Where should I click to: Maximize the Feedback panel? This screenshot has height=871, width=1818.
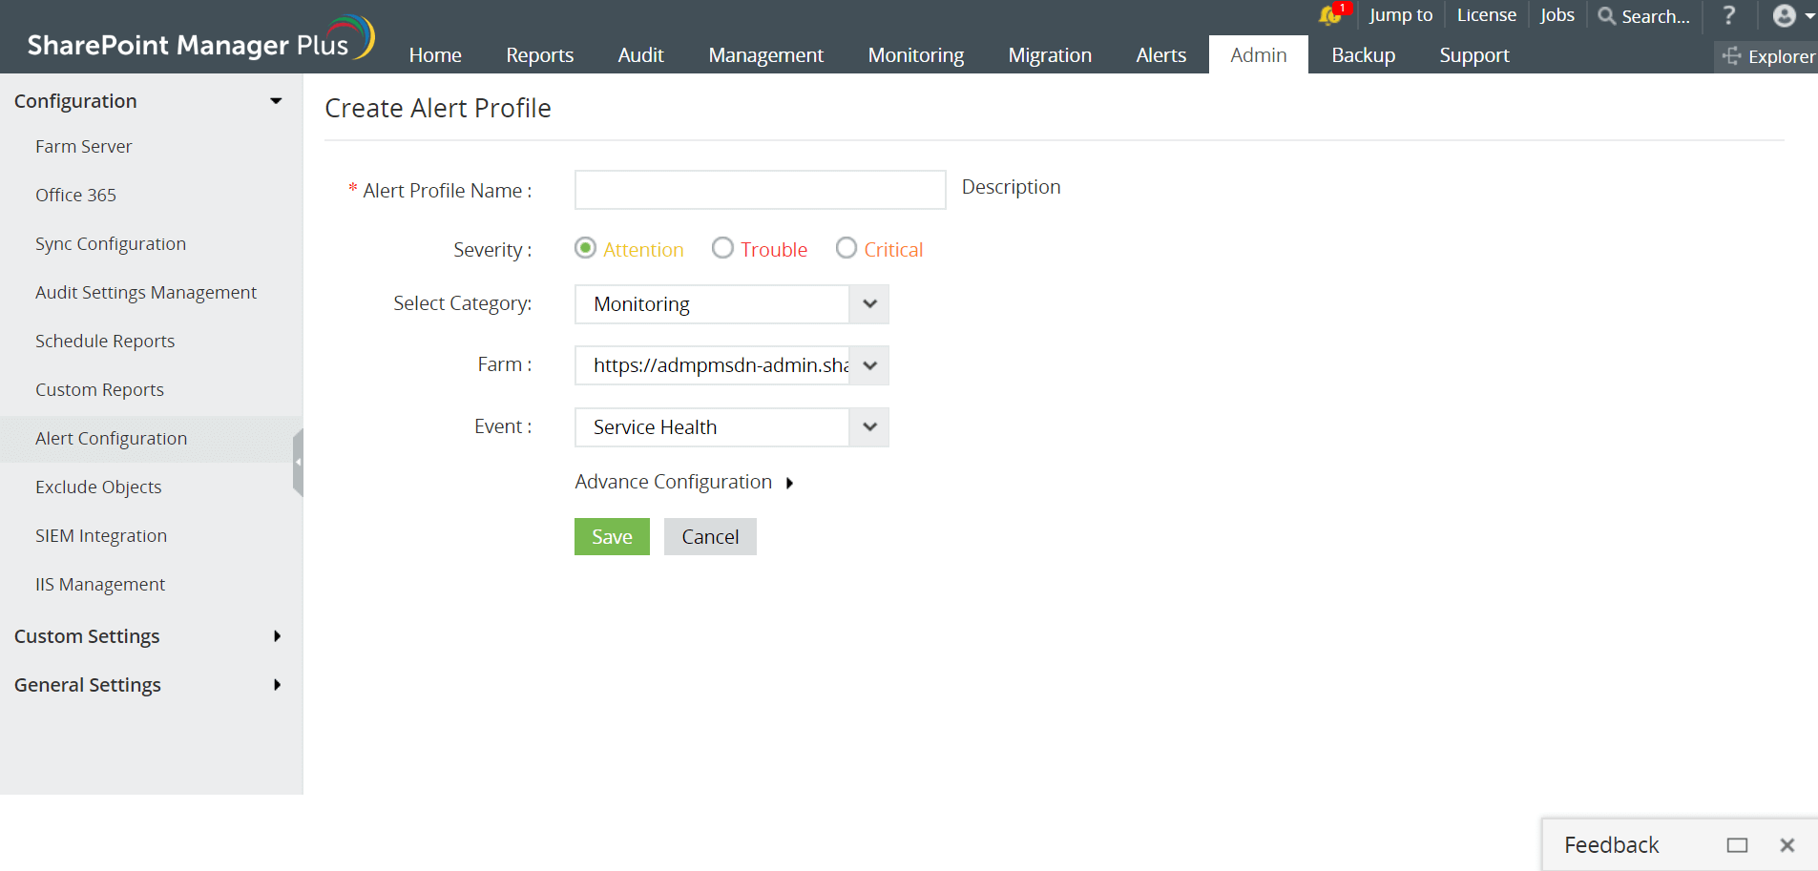pos(1737,845)
